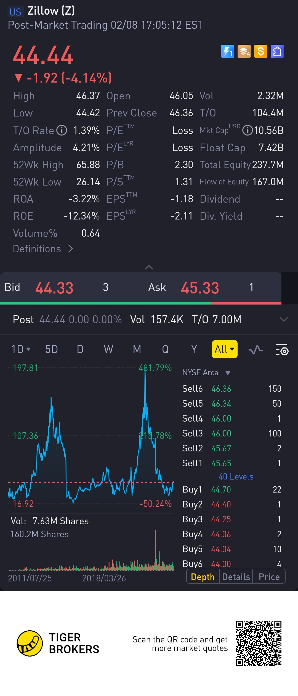Select Sell4 row at 46.00
The width and height of the screenshot is (298, 696).
click(x=232, y=419)
